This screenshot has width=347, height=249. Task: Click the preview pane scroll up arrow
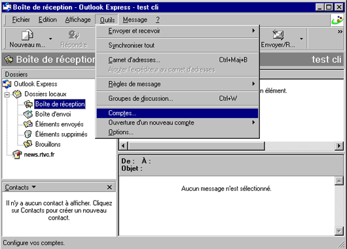tap(338, 181)
